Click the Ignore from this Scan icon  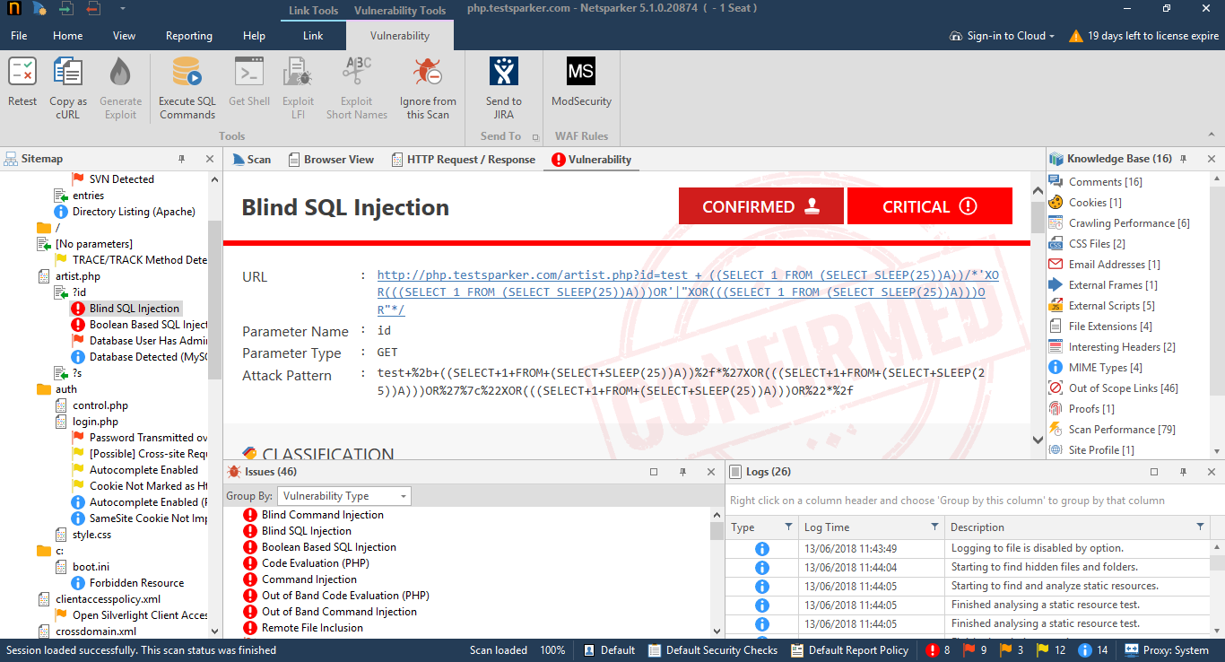[428, 72]
